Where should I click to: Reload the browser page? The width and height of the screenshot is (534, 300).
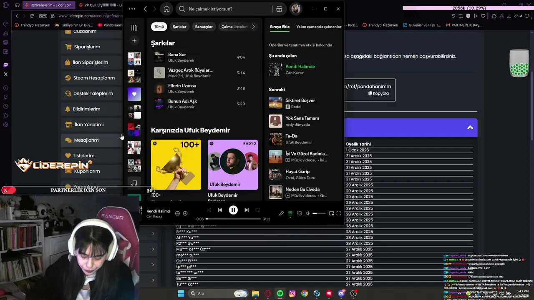click(32, 16)
